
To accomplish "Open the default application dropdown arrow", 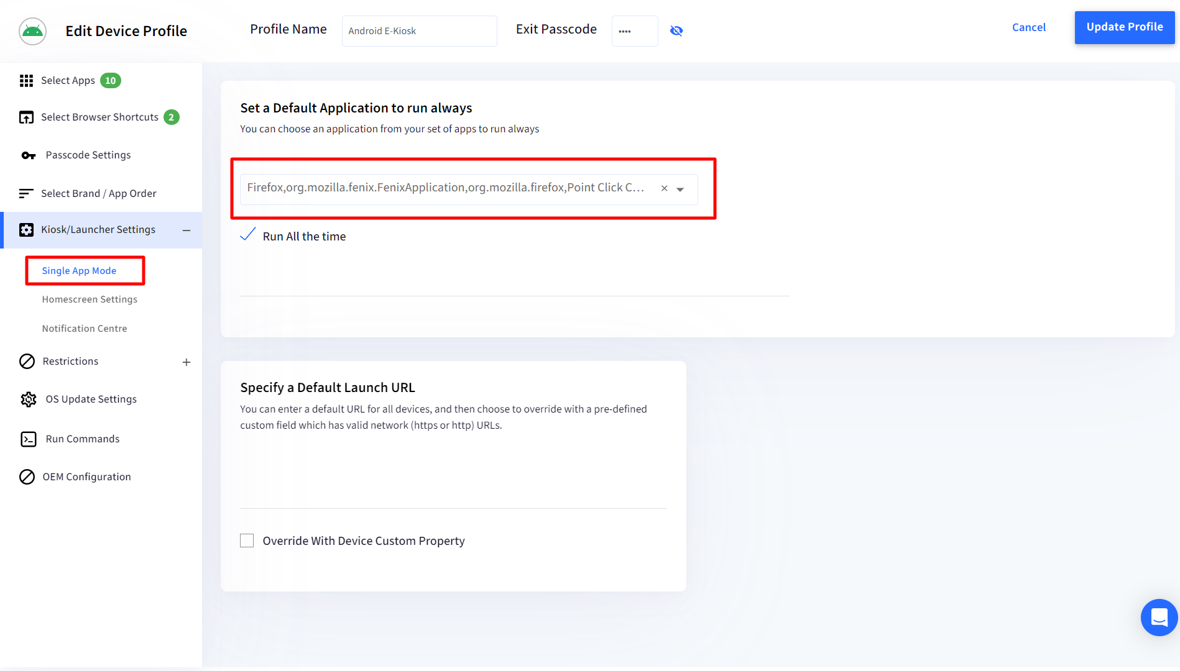I will (680, 189).
